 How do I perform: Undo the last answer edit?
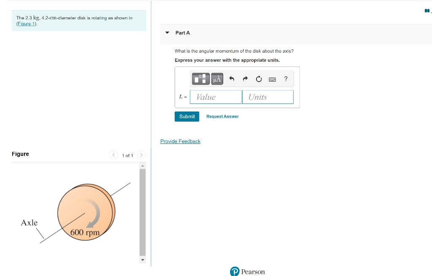click(x=232, y=79)
